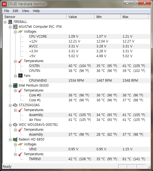Click the motherboard Temperatures thermometer icon
Image resolution: width=153 pixels, height=171 pixels.
tap(20, 61)
